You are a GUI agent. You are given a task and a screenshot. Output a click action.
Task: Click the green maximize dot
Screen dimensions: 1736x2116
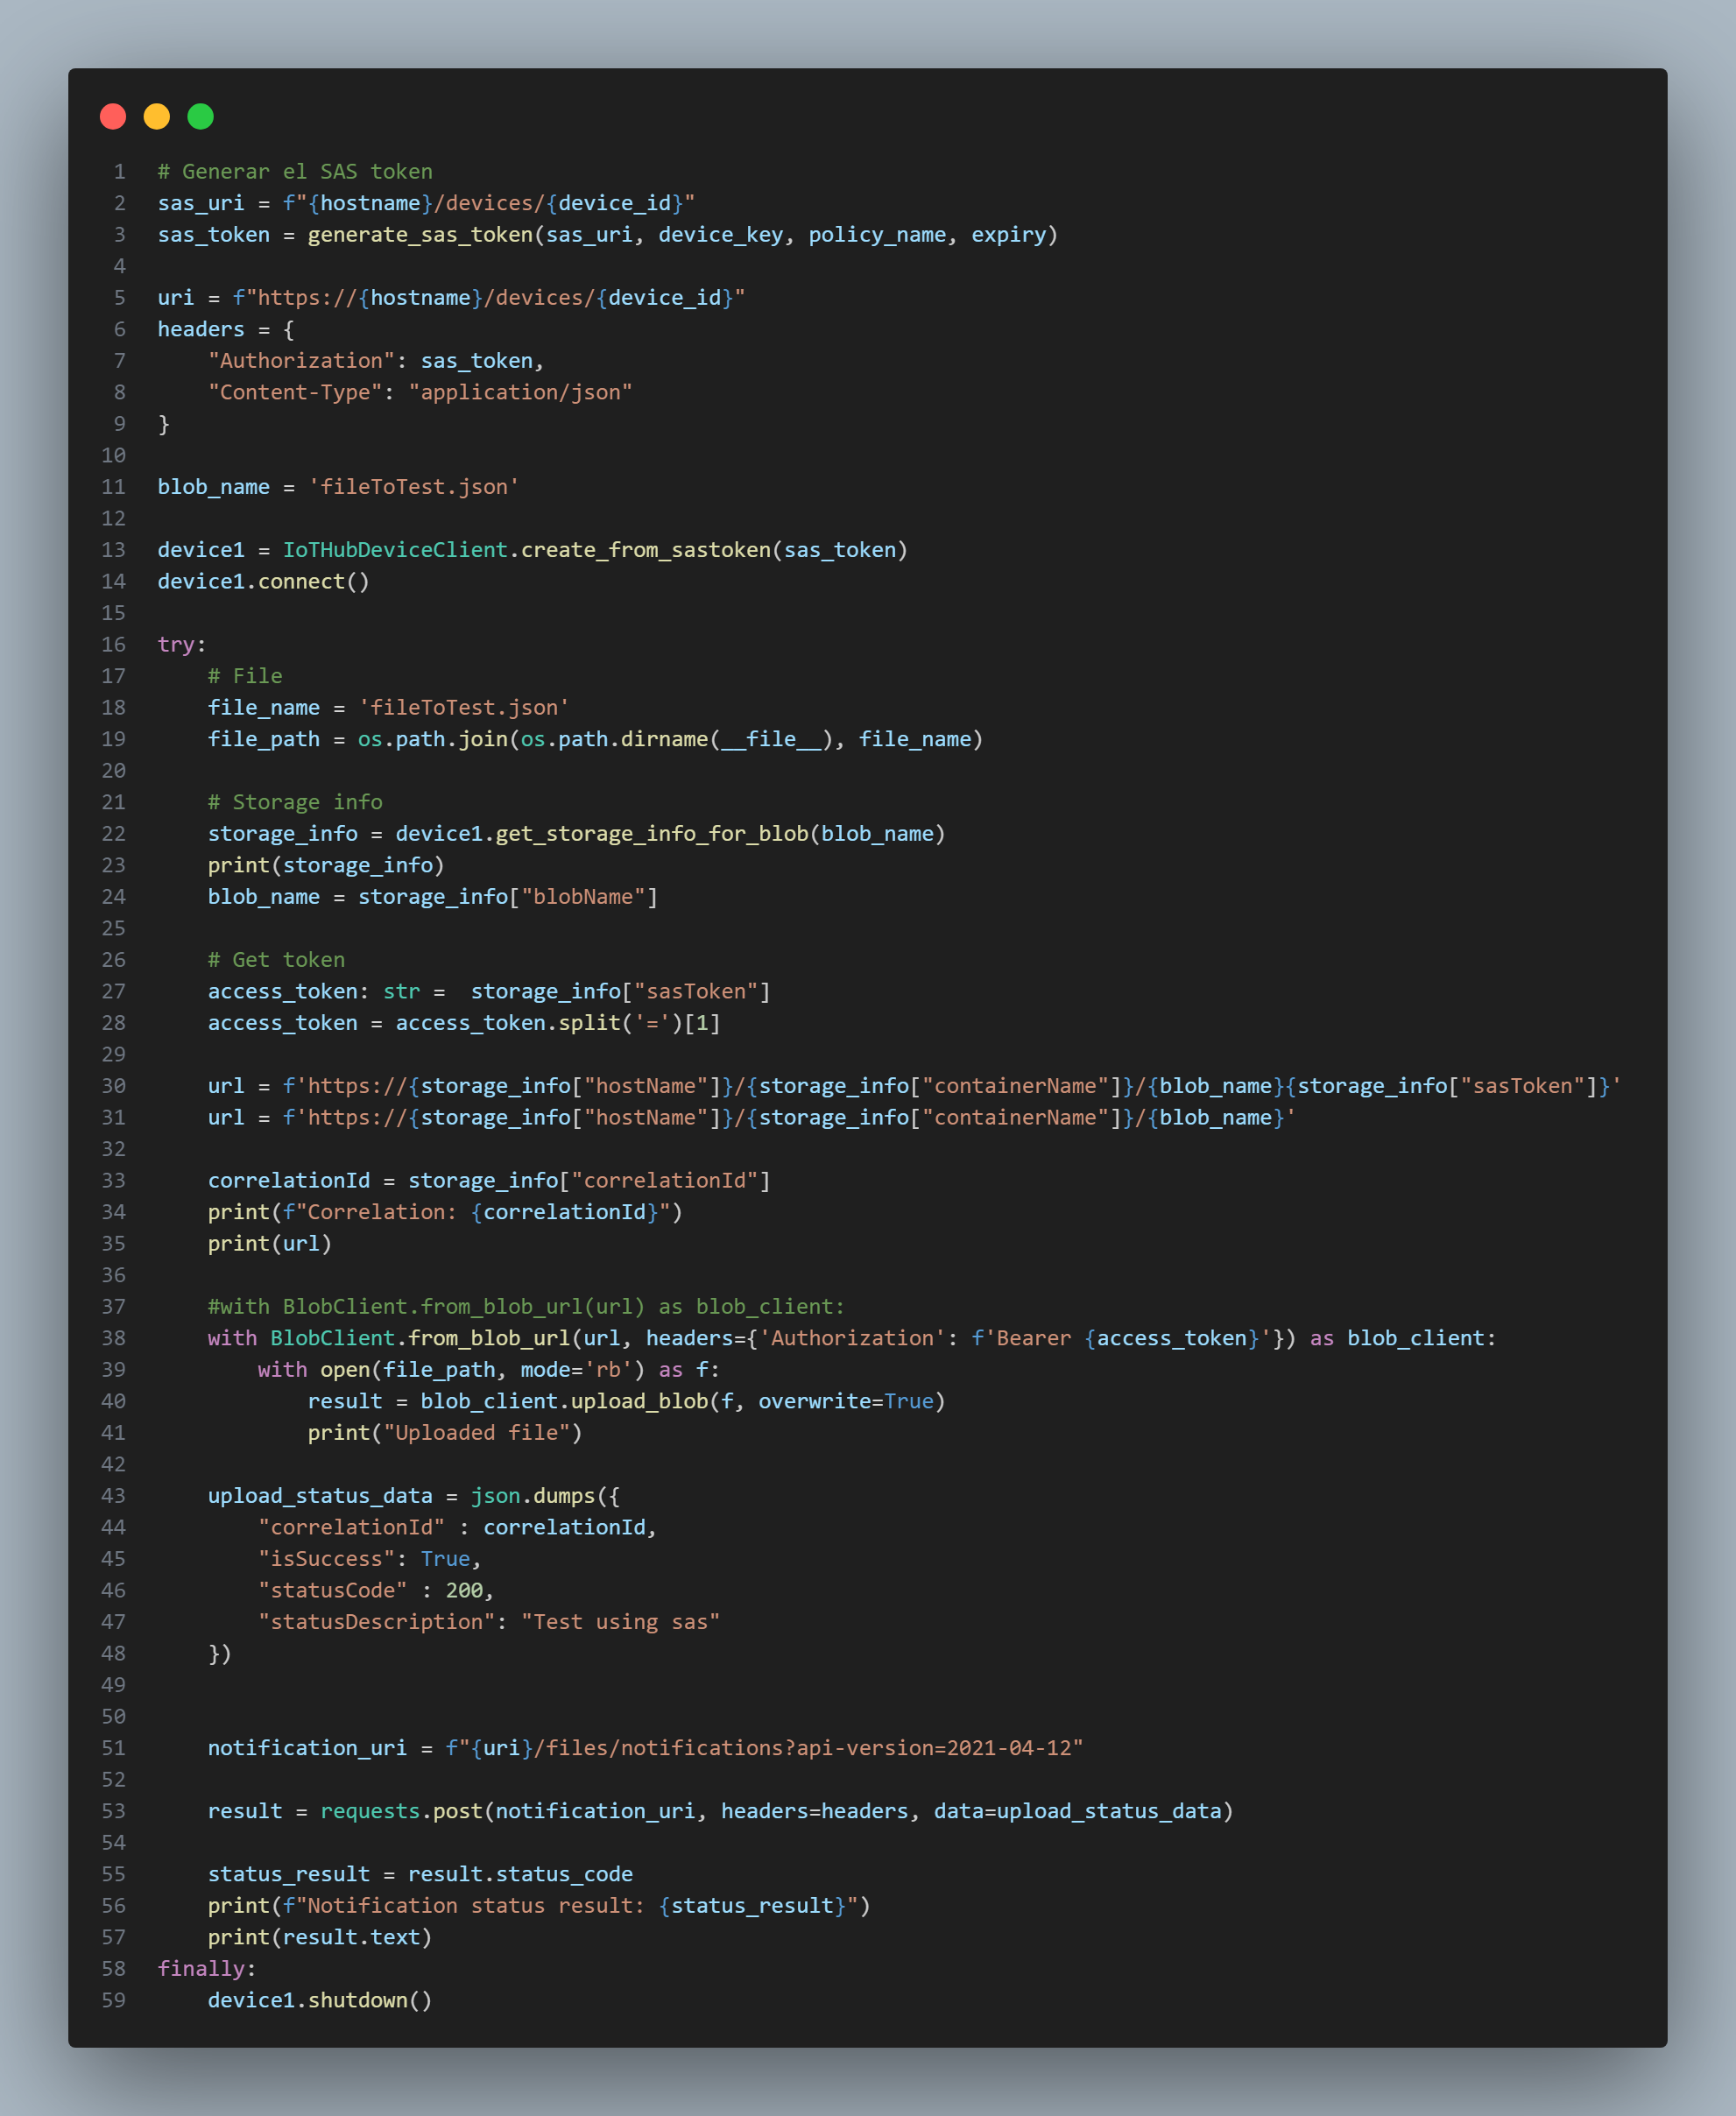(x=201, y=117)
